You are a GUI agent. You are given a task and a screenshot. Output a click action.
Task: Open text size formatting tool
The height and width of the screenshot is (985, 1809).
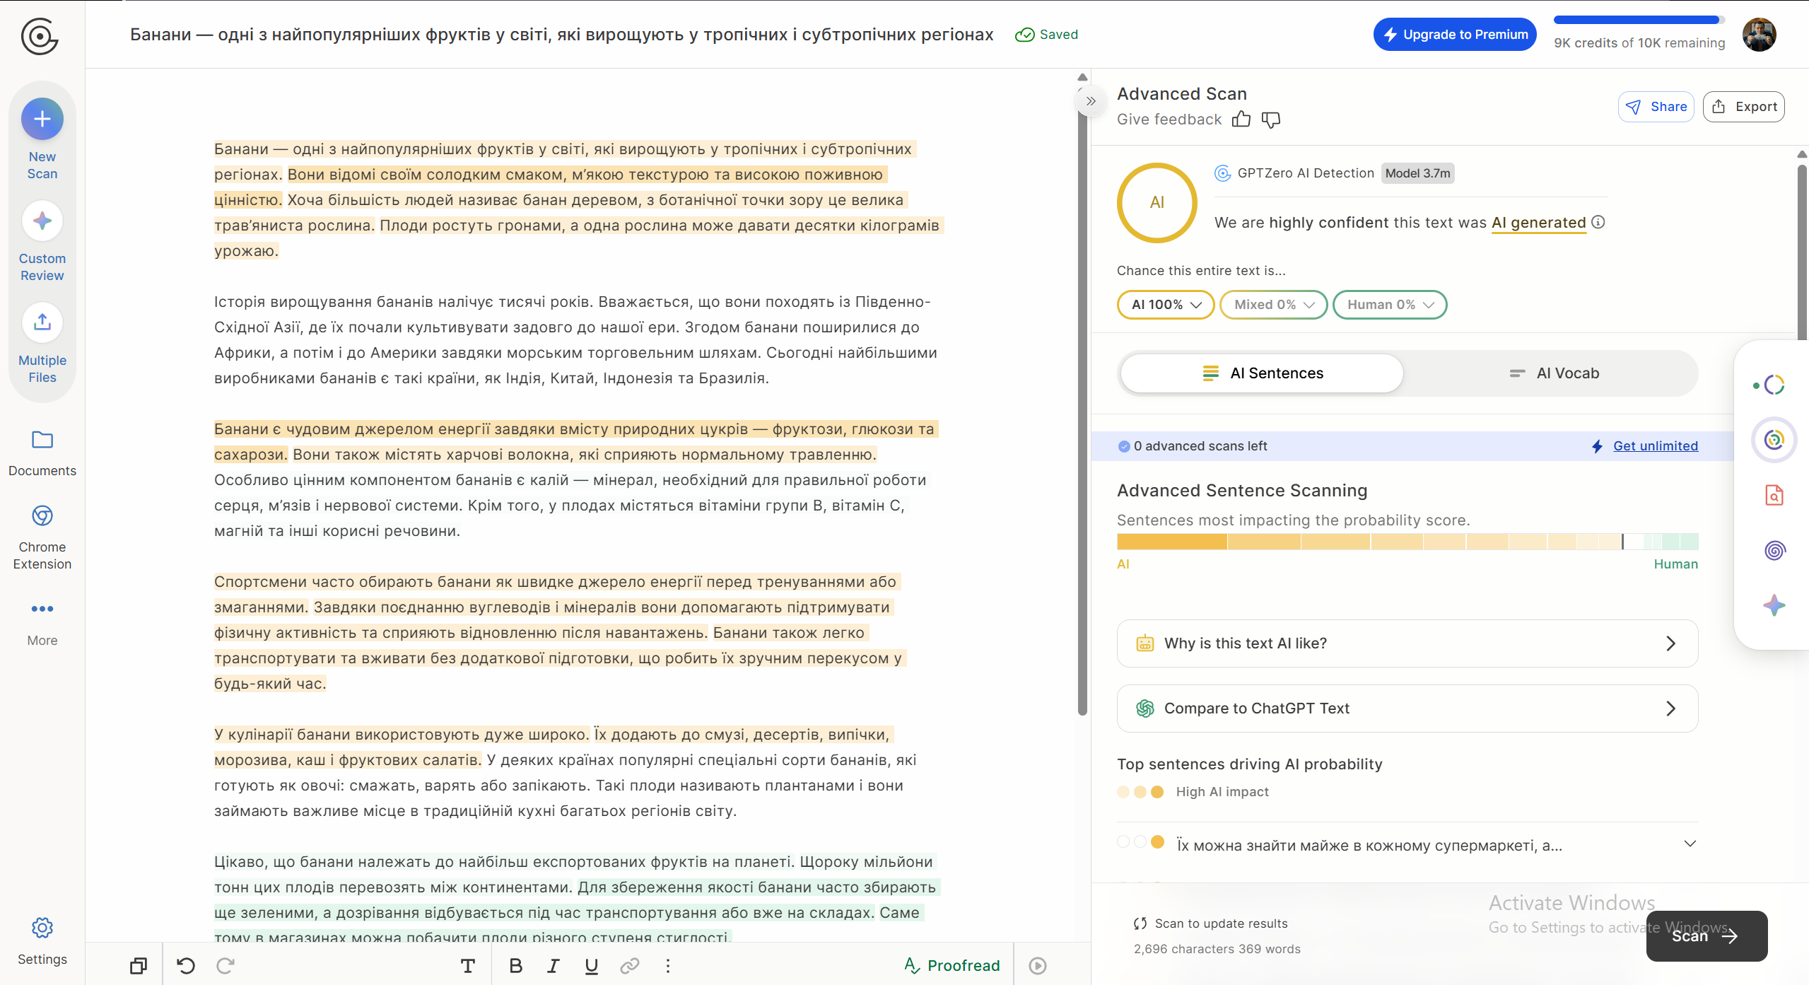coord(468,966)
